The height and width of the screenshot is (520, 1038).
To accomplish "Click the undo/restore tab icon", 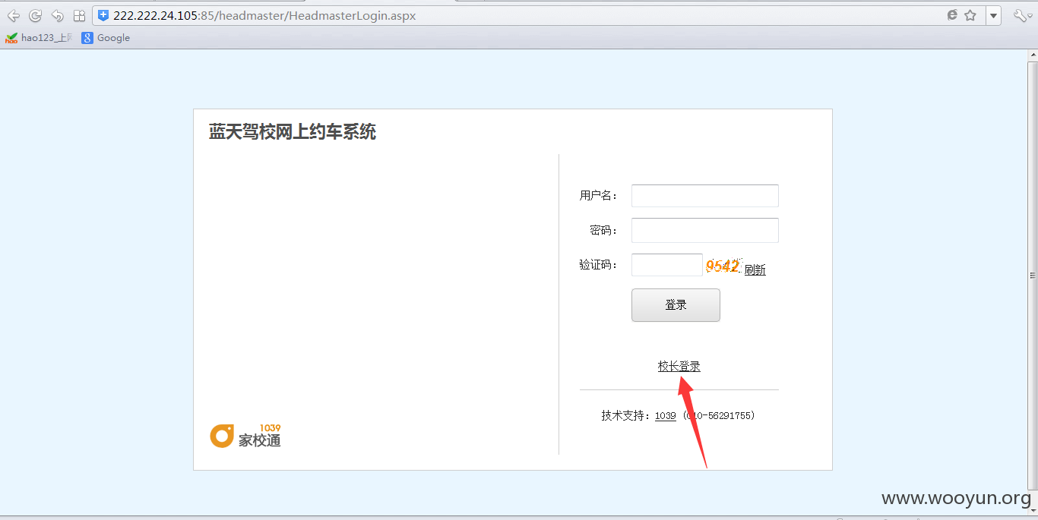I will 57,15.
